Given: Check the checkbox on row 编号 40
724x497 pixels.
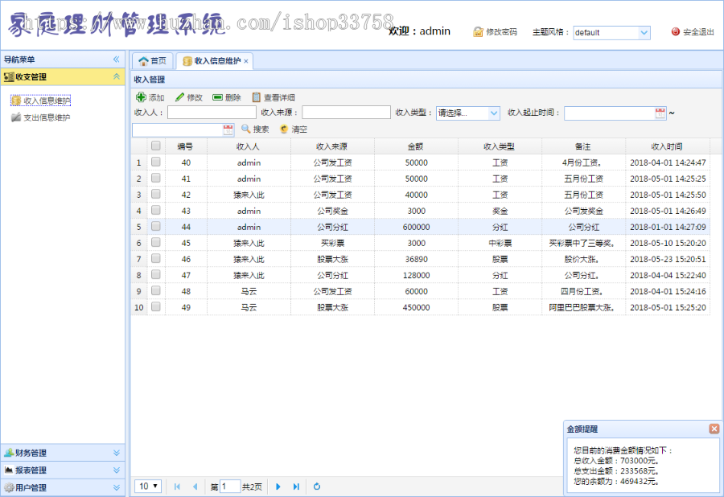Looking at the screenshot, I should 156,162.
